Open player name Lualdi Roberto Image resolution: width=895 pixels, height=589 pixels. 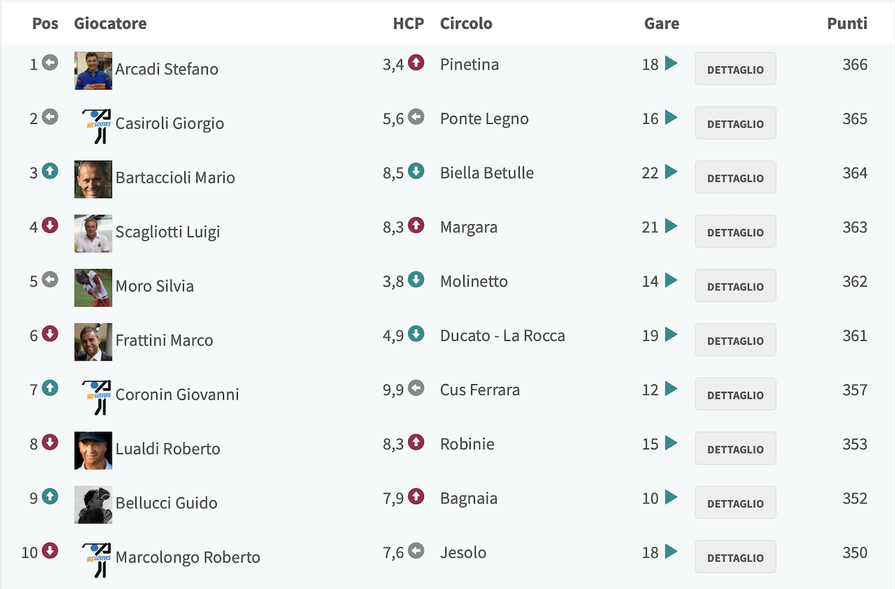168,449
